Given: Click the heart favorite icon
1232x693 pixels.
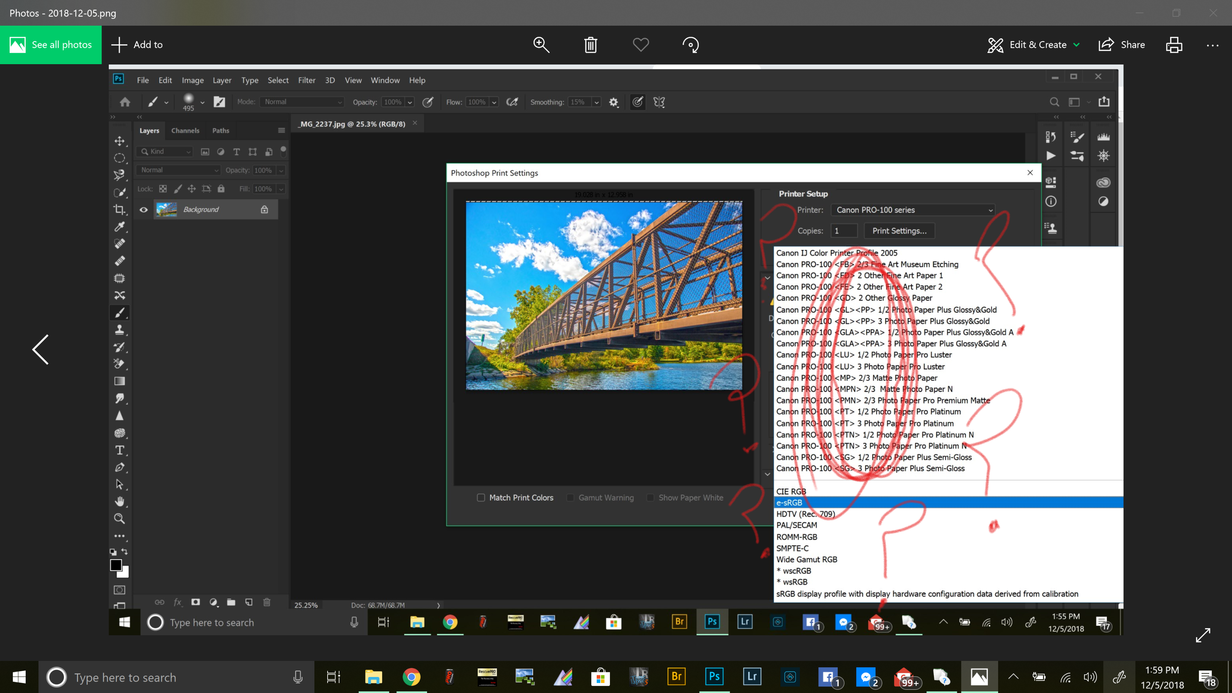Looking at the screenshot, I should click(x=640, y=45).
